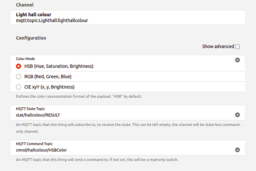
Task: Click into the stat/hallcolour/RESULT field
Action: (124, 115)
